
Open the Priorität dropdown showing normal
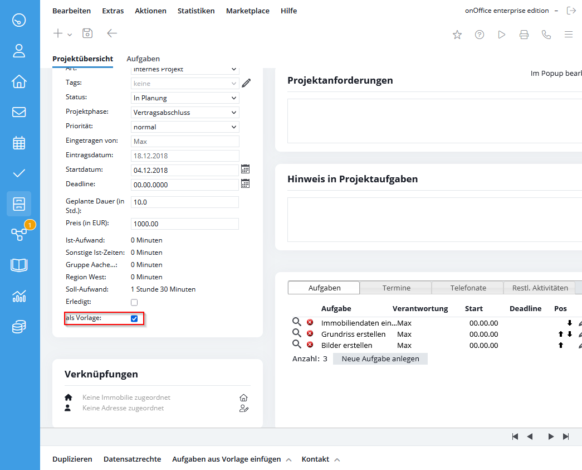[x=185, y=127]
